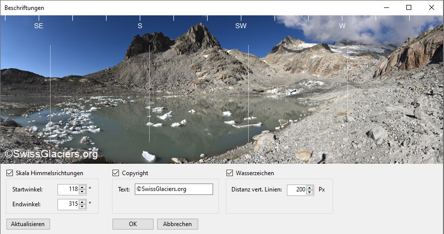Maximize the Beschriftungen window
444x234 pixels.
pos(409,7)
